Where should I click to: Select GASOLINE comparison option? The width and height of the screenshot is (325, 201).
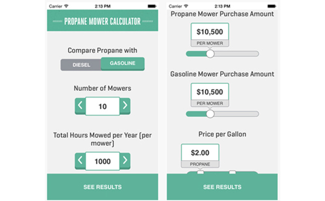click(x=122, y=64)
